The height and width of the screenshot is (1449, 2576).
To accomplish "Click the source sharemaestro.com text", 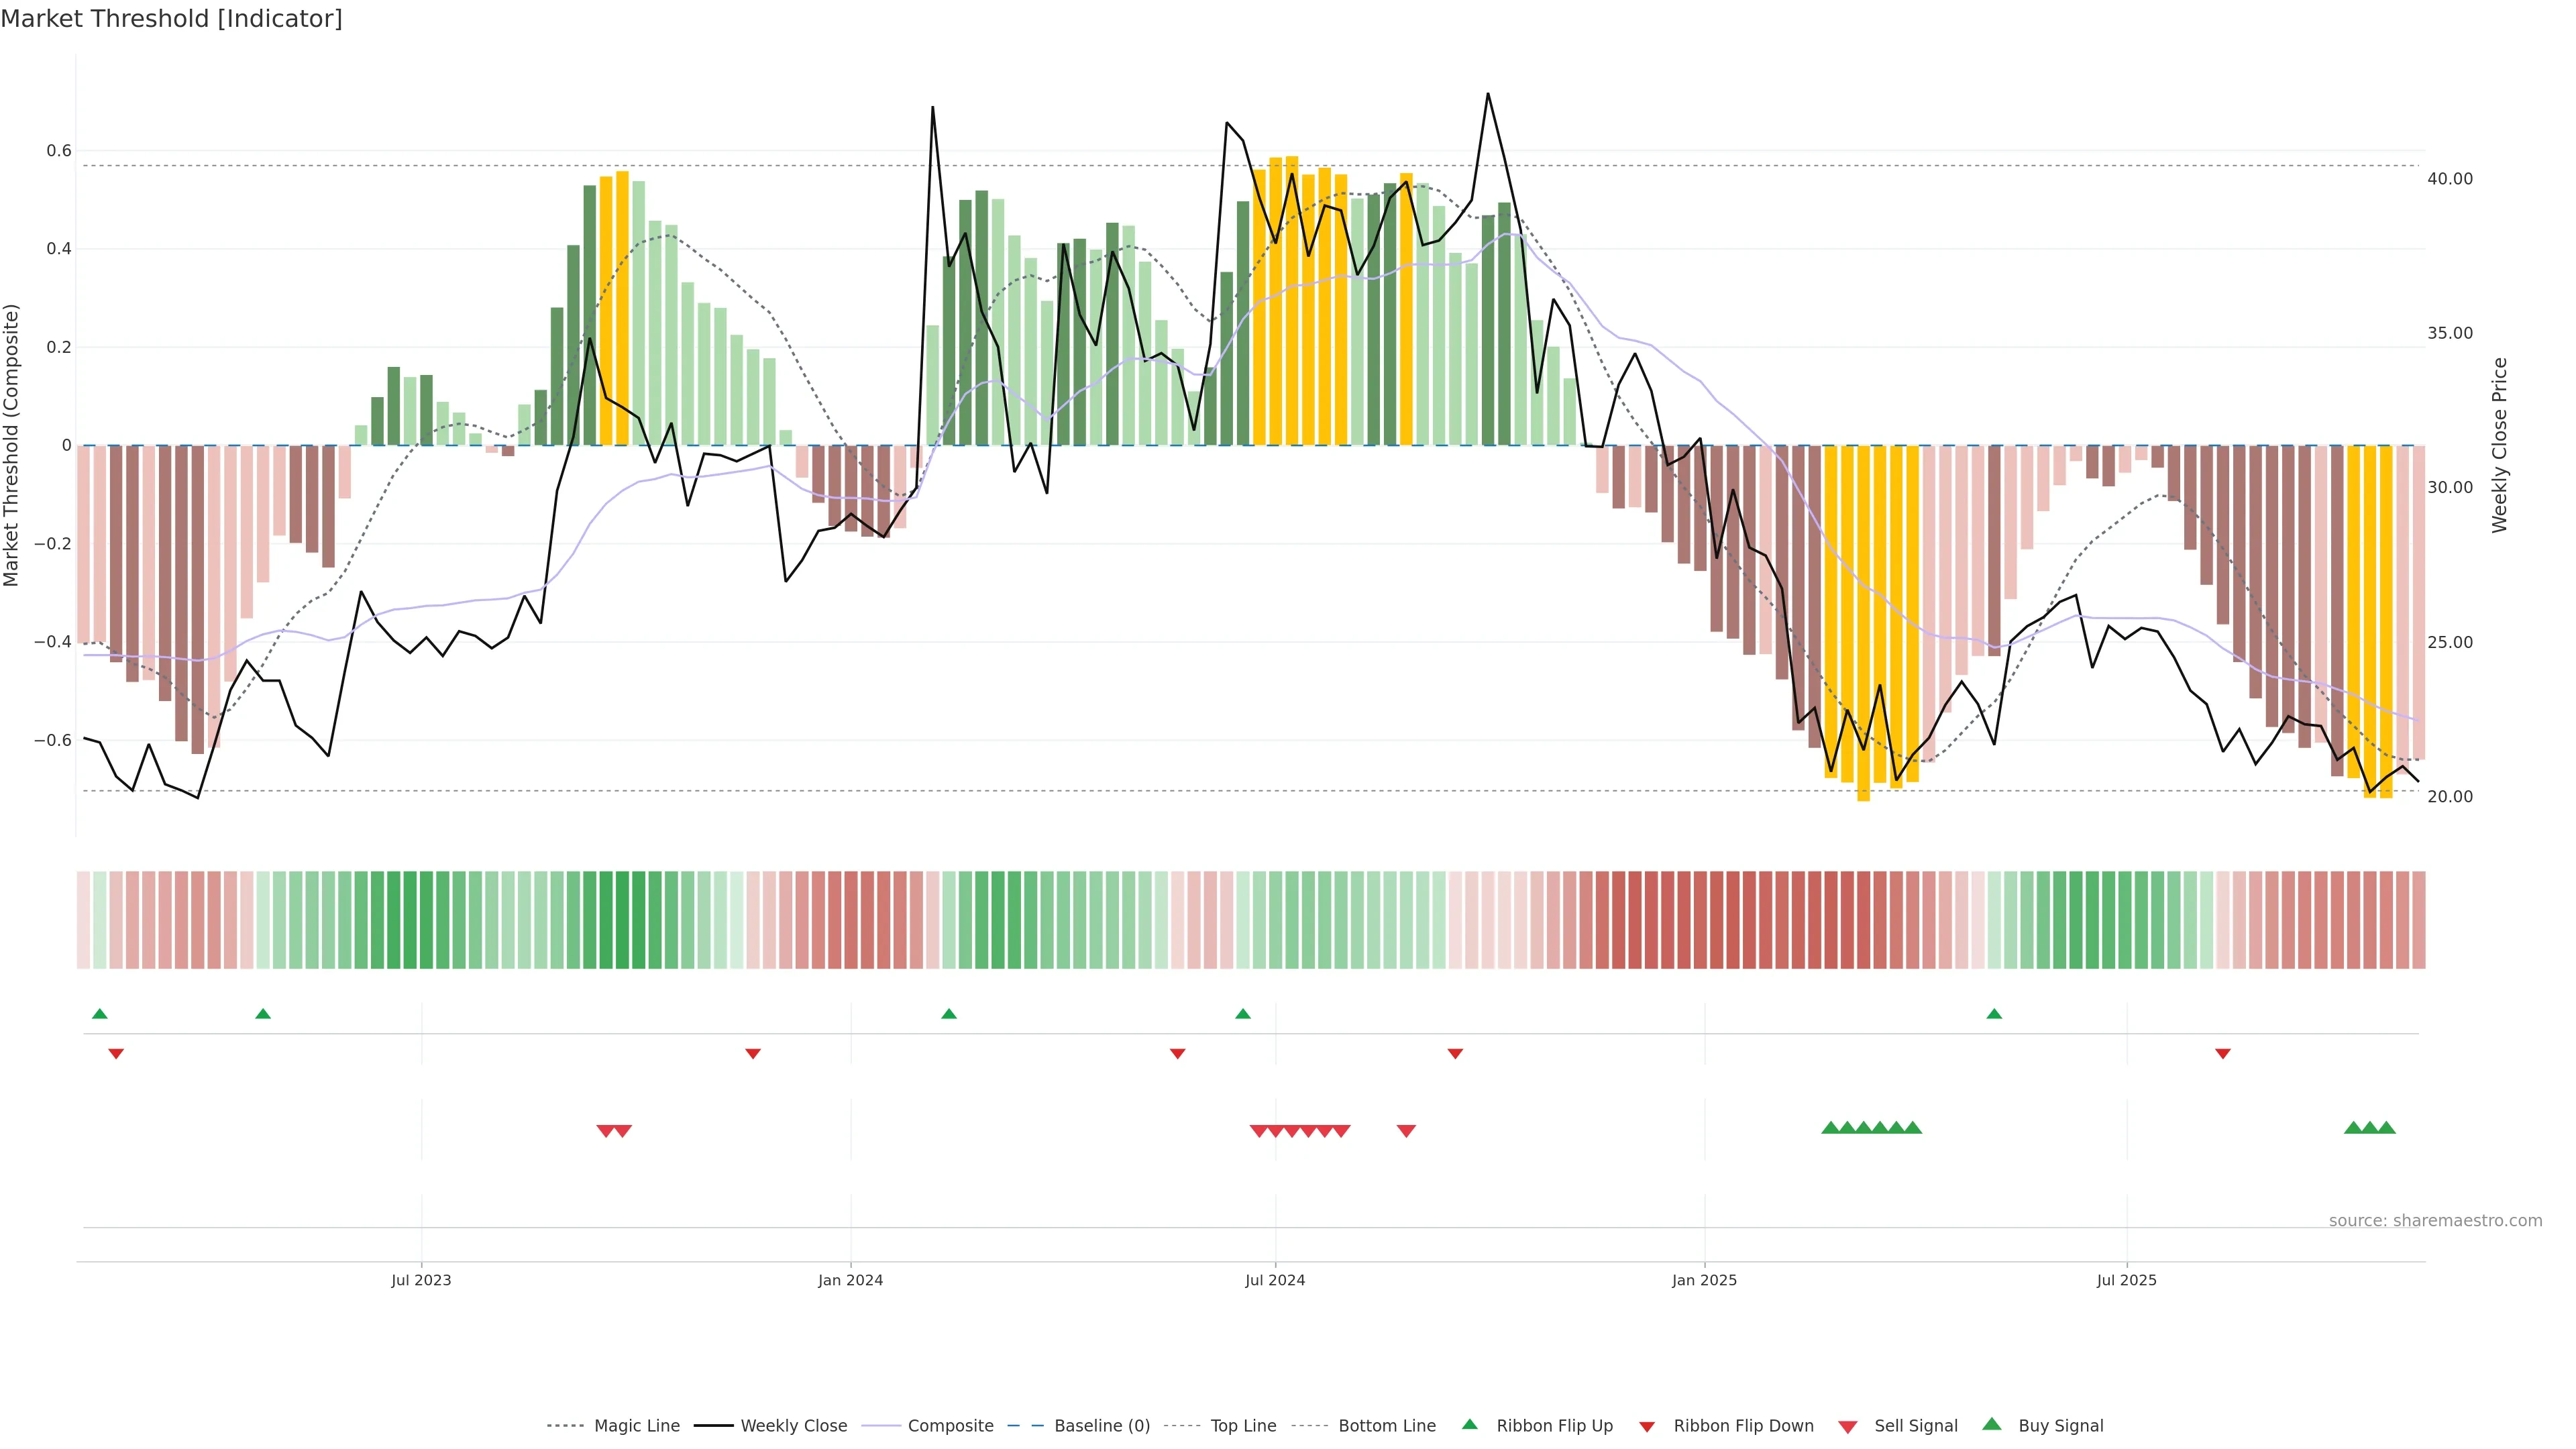I will 2435,1220.
